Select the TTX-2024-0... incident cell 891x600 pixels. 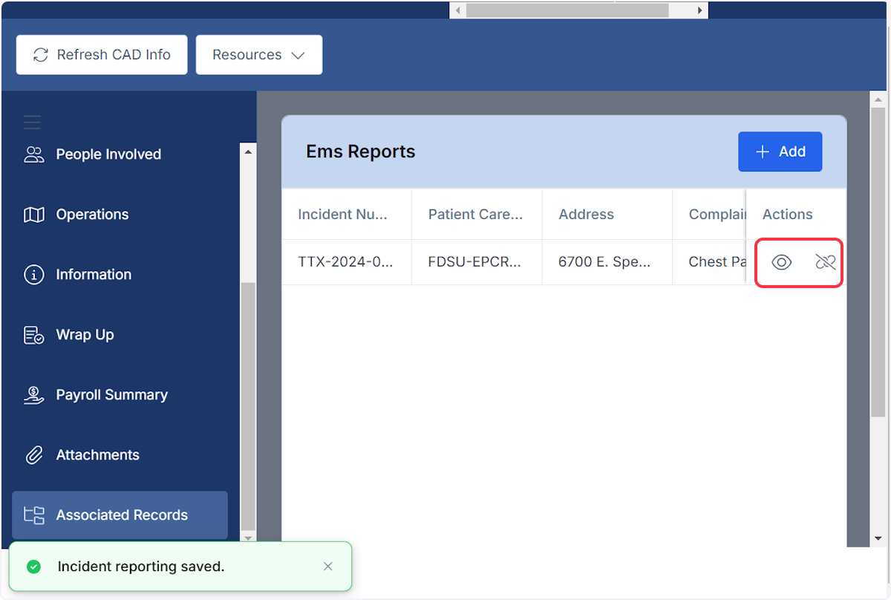347,262
